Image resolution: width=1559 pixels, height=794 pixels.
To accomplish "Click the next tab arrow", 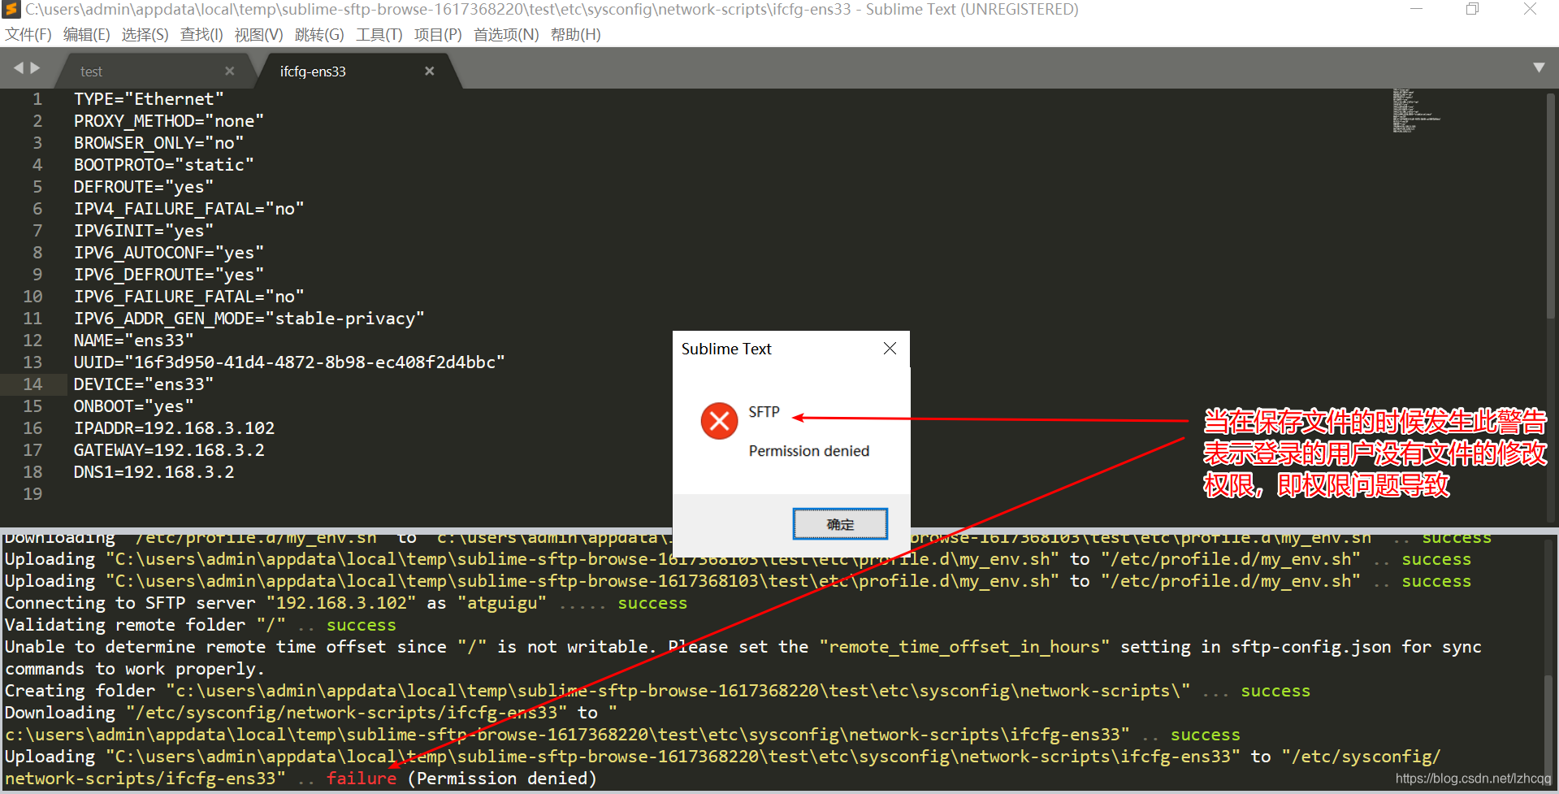I will click(x=35, y=68).
